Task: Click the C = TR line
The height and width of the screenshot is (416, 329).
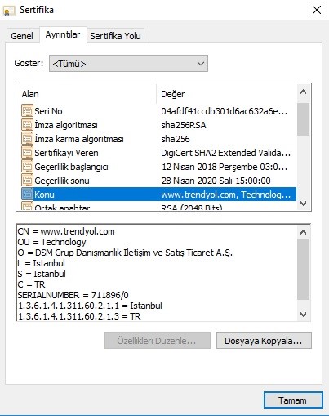Action: (31, 284)
